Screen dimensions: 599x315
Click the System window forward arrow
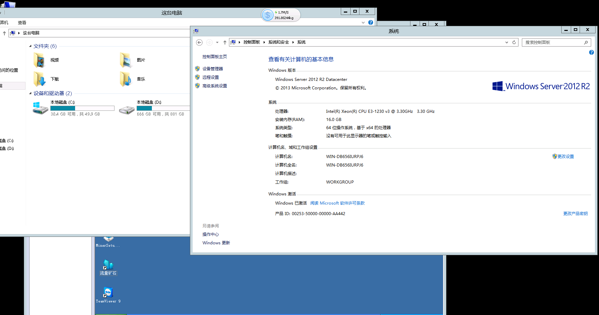click(209, 42)
